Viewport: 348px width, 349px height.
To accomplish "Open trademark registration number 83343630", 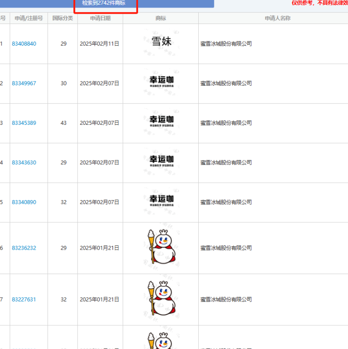I will pos(24,162).
